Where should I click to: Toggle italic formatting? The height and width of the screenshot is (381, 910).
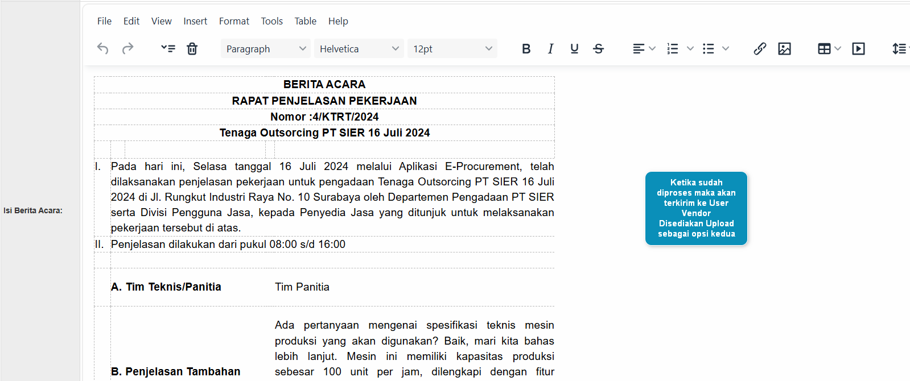click(x=550, y=49)
